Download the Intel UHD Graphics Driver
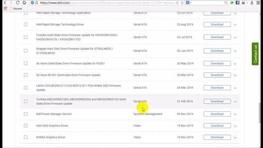 click(x=217, y=125)
